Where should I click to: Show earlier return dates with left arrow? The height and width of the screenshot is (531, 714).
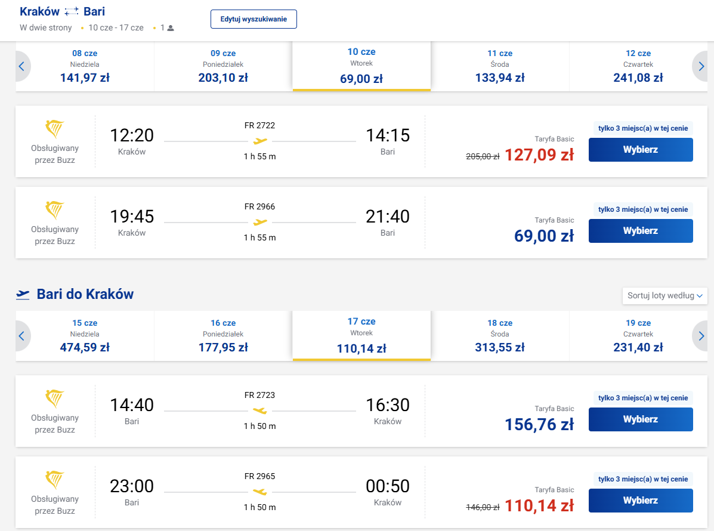coord(21,336)
